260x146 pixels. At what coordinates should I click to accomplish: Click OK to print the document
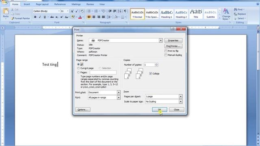coord(160,109)
